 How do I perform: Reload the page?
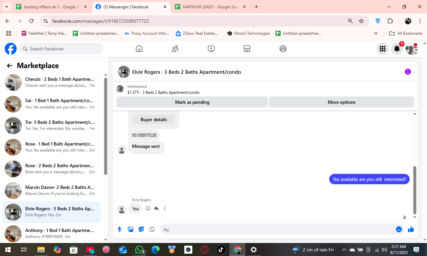(x=31, y=21)
